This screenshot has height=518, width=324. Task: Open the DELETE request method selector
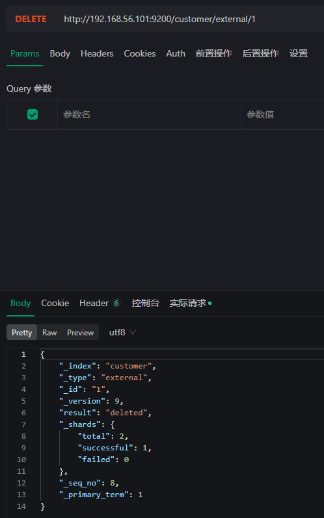point(31,19)
